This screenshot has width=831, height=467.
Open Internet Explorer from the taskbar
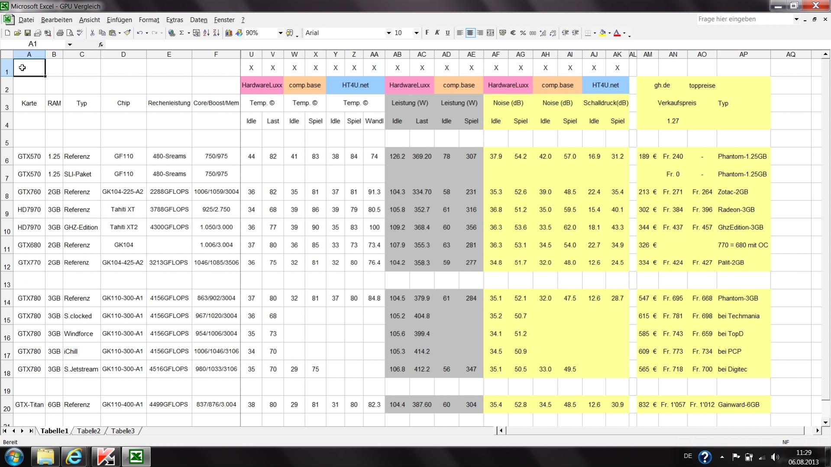pos(74,457)
